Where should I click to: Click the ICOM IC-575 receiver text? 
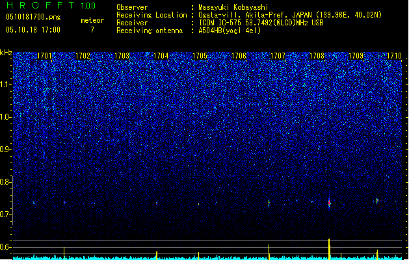[261, 23]
